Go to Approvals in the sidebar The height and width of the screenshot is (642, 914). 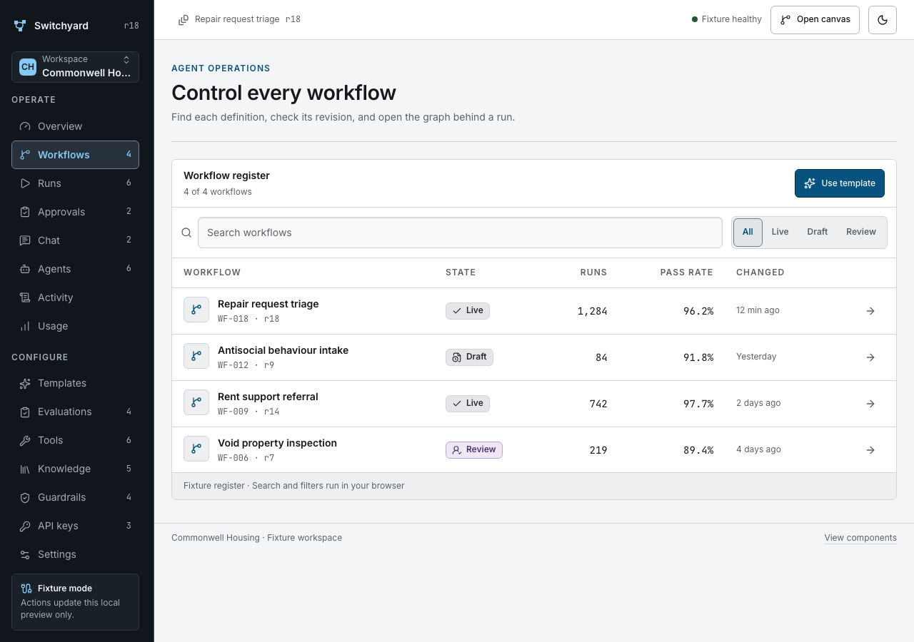[75, 212]
